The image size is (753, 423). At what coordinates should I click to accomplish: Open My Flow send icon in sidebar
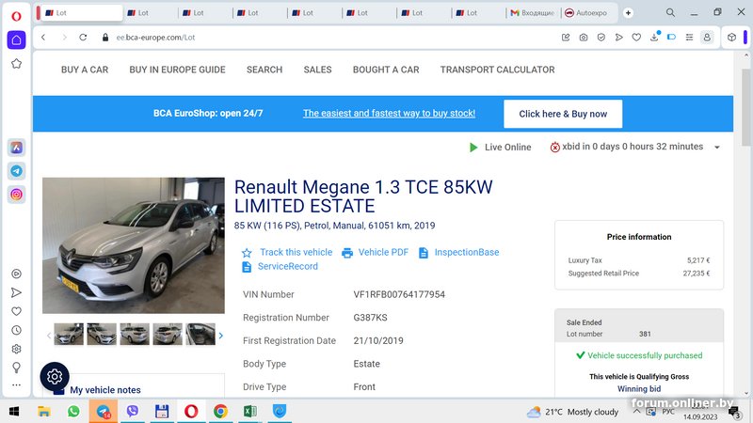pyautogui.click(x=16, y=292)
